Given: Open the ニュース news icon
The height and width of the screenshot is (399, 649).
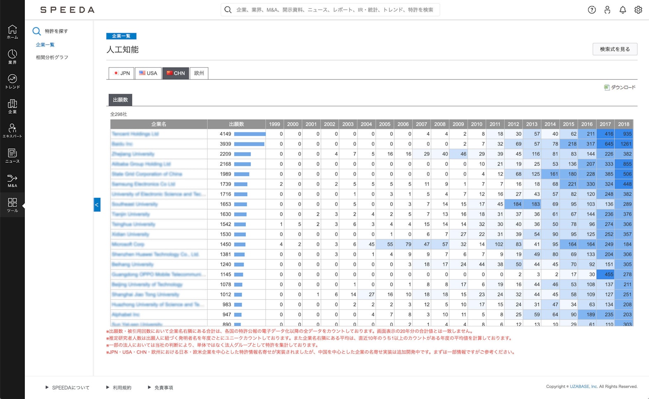Looking at the screenshot, I should pyautogui.click(x=12, y=155).
